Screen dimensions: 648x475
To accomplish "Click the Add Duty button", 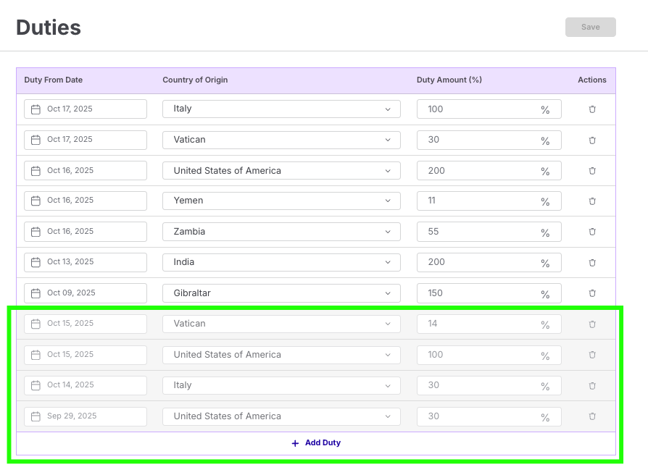I will click(x=316, y=443).
